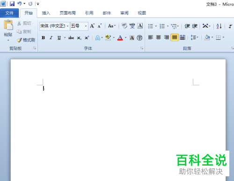Expand the font name dropdown arrow
The width and height of the screenshot is (234, 181).
68,26
